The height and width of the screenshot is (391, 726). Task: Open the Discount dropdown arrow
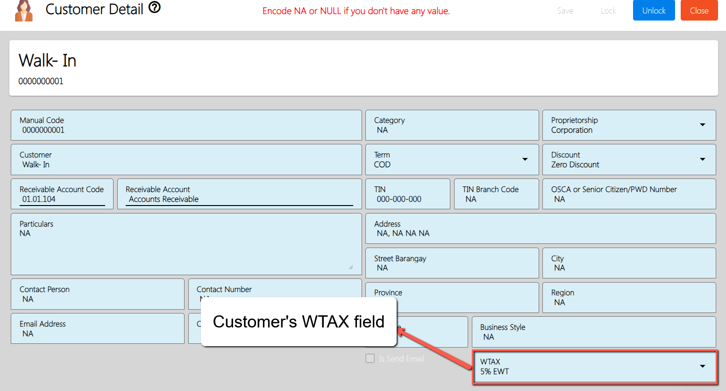702,159
